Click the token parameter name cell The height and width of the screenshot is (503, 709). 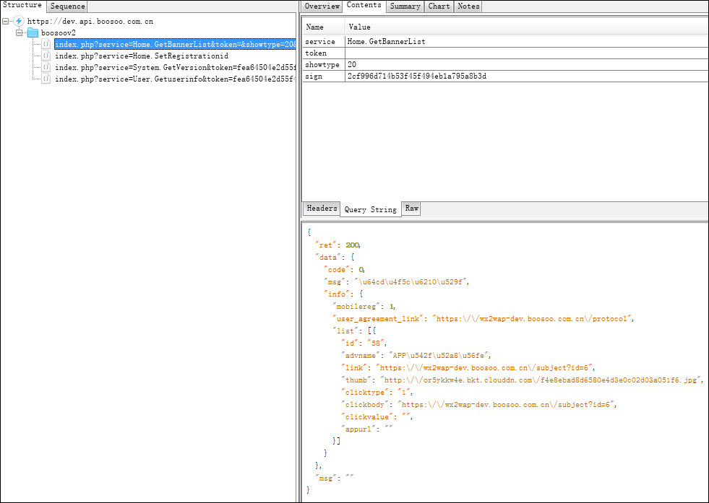click(x=324, y=53)
